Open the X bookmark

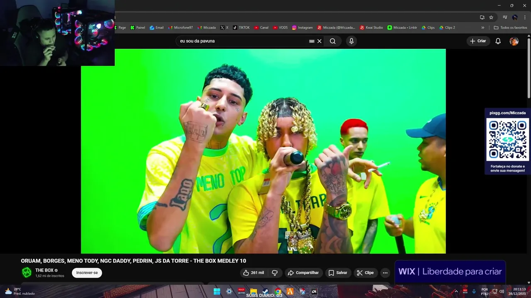[x=224, y=28]
